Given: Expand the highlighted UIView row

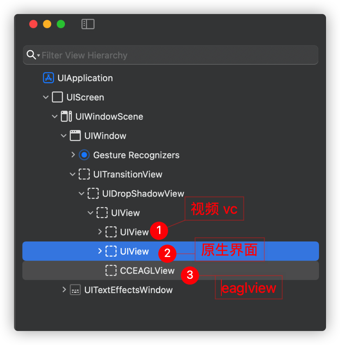Looking at the screenshot, I should (x=100, y=251).
